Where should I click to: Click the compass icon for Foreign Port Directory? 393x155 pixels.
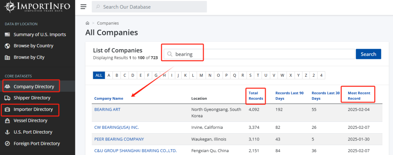point(7,143)
